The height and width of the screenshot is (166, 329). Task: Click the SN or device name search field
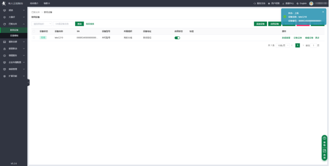click(x=63, y=24)
